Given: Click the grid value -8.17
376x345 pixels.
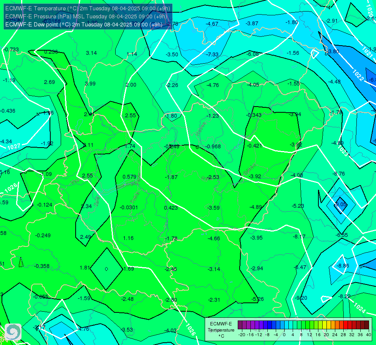Looking at the screenshot, I should [x=299, y=237].
